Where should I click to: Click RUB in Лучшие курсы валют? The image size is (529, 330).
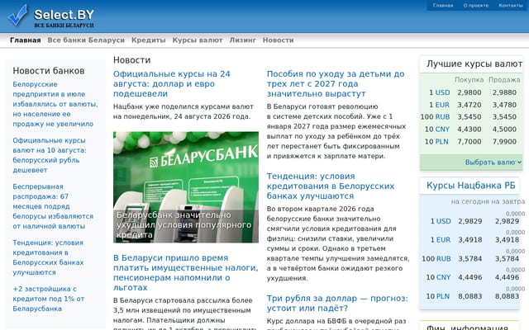tap(442, 117)
